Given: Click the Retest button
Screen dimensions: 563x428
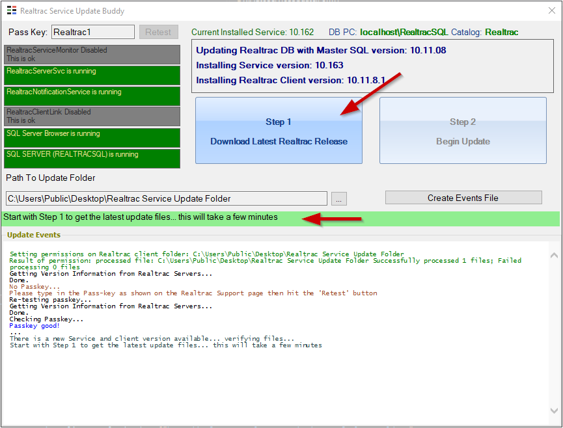Looking at the screenshot, I should click(158, 32).
